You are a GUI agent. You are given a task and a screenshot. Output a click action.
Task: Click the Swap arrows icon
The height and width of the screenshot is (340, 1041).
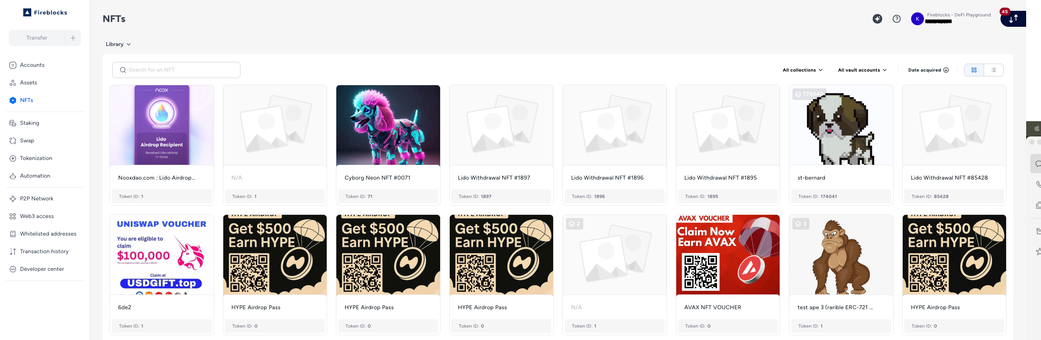(13, 141)
